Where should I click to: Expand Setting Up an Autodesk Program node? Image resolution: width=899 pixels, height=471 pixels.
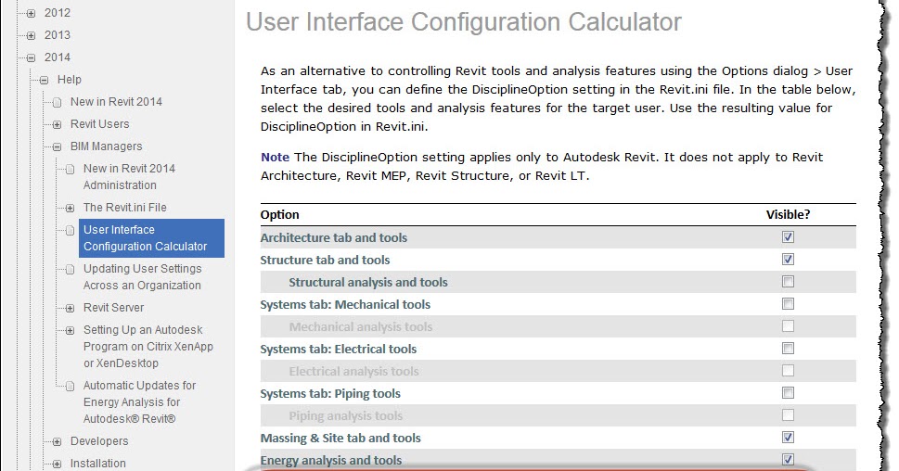70,331
